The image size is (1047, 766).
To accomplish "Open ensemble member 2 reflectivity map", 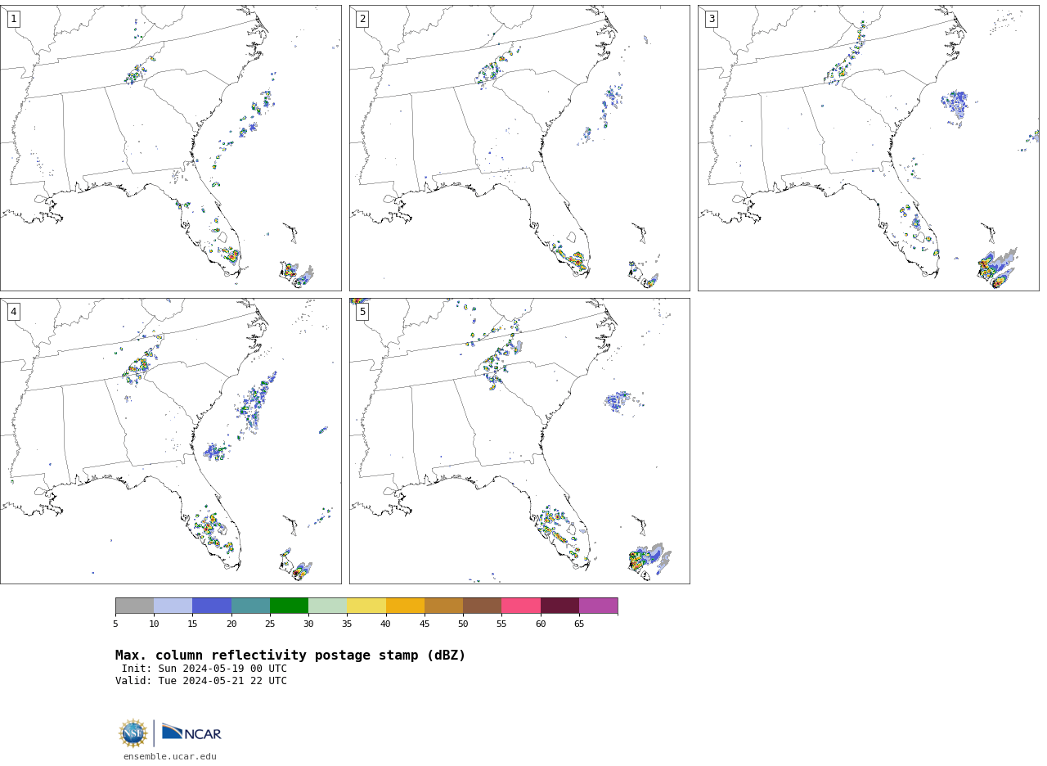I will click(519, 148).
